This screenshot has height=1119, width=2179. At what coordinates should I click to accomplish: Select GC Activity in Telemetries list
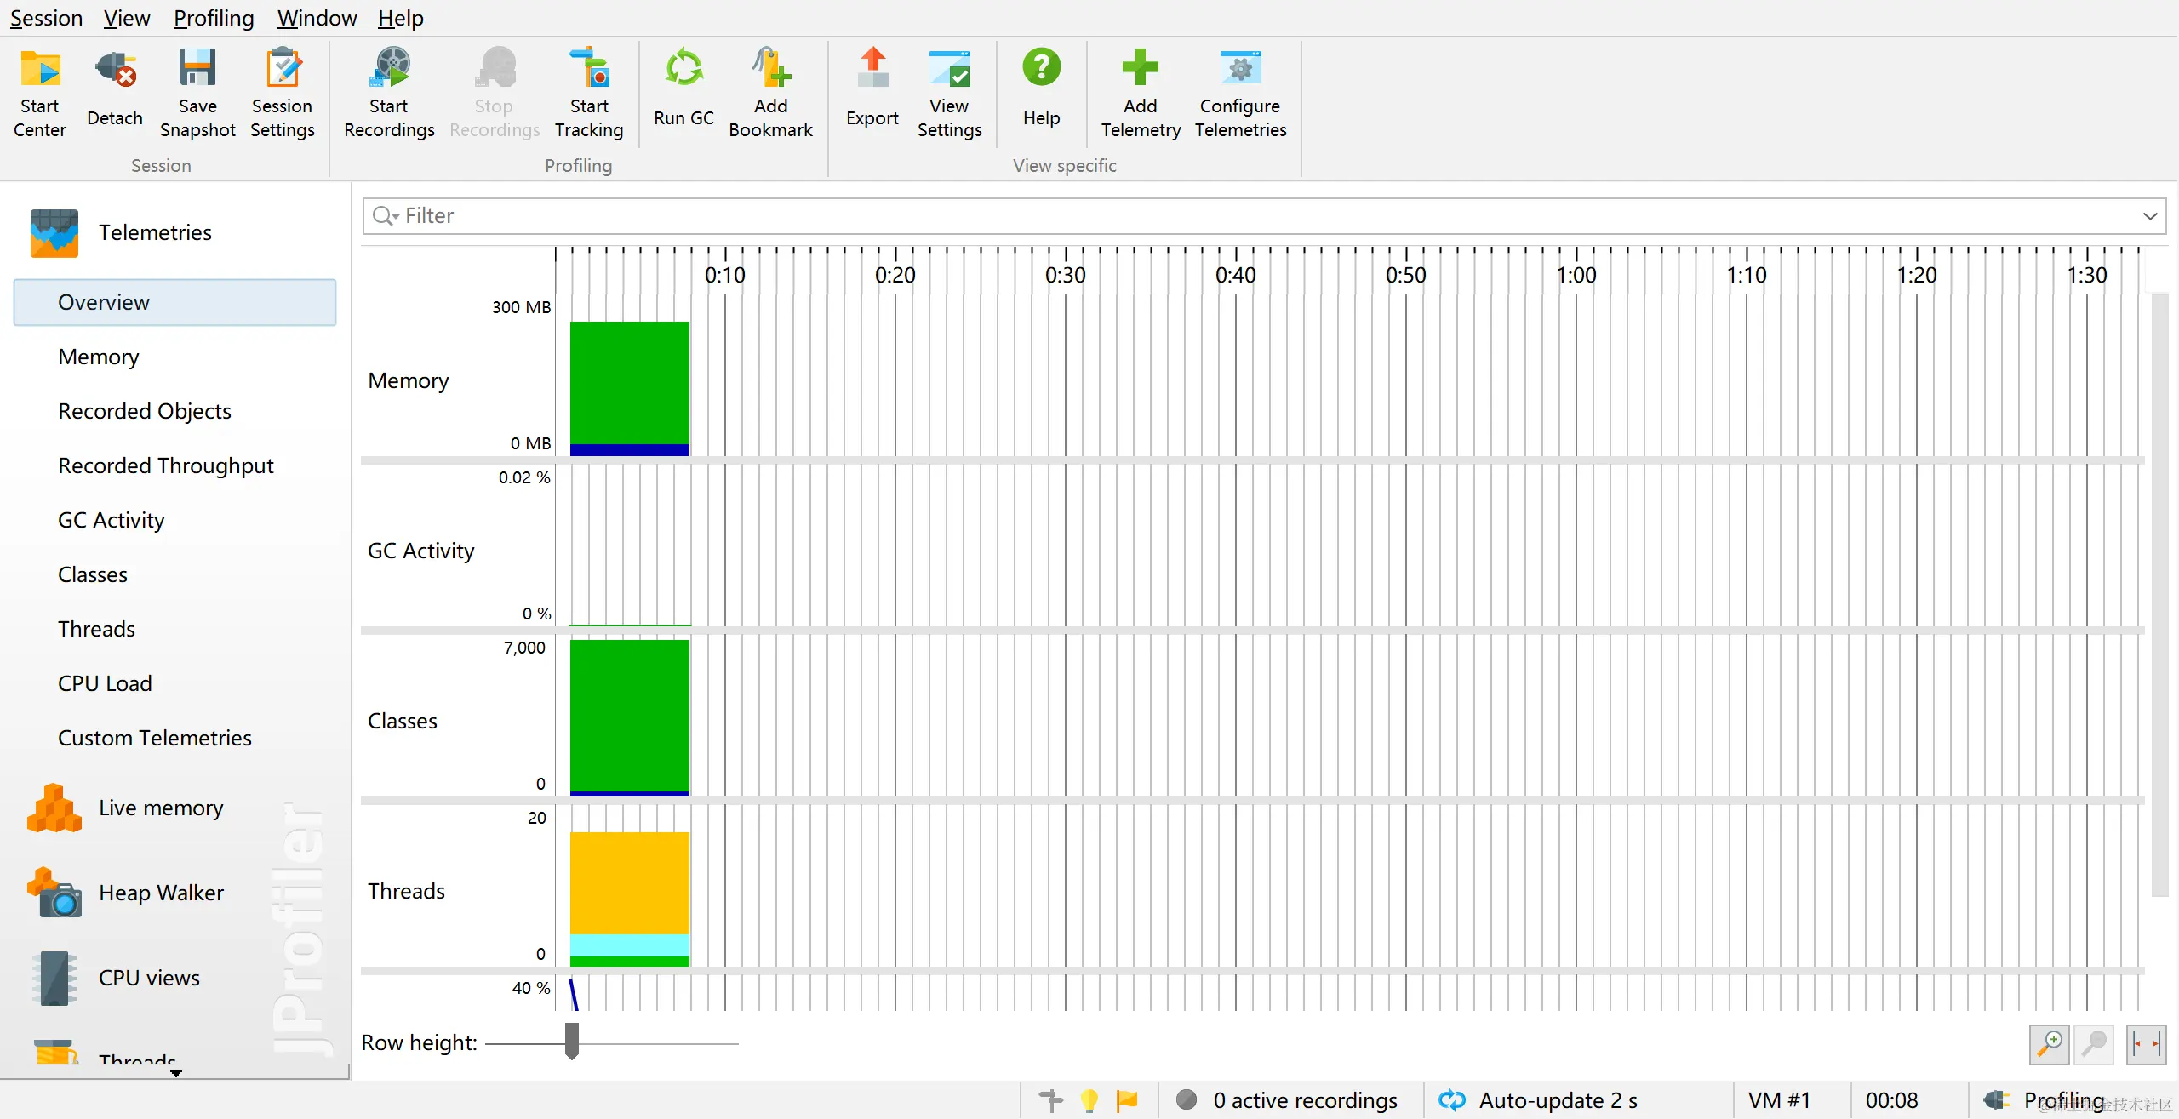coord(112,520)
